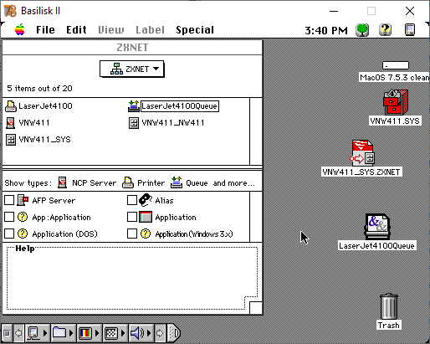Screen dimensions: 430x344
Task: Click the Control Strip close box
Action: point(7,333)
